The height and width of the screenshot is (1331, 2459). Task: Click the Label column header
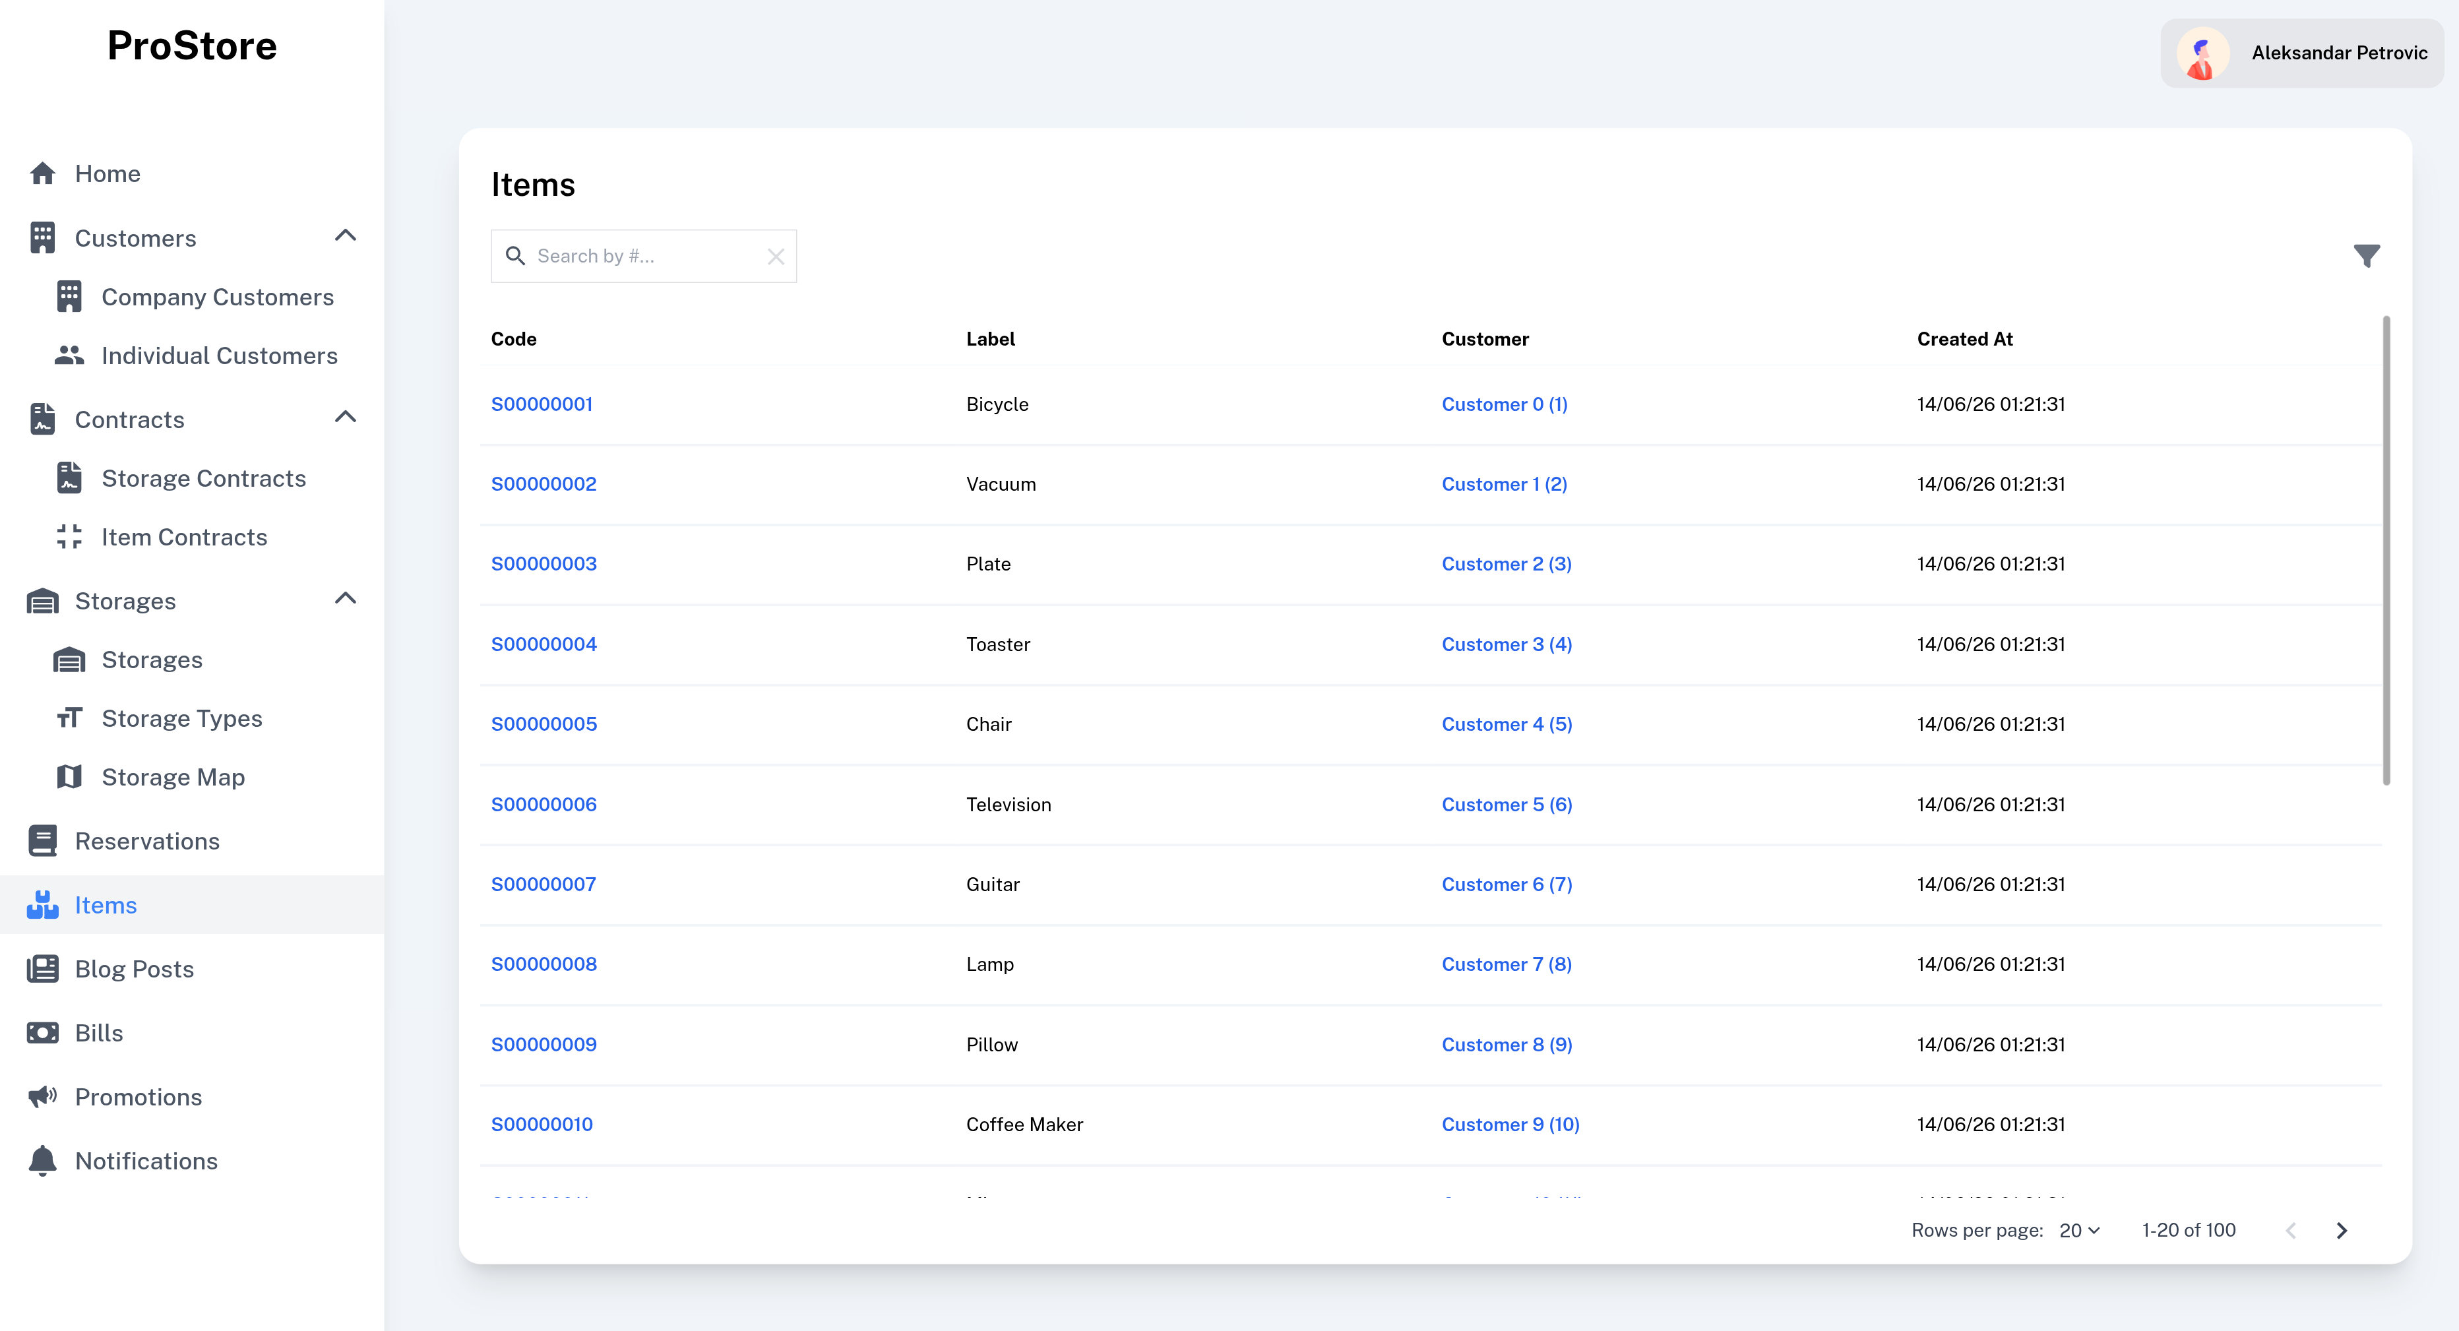pos(990,339)
